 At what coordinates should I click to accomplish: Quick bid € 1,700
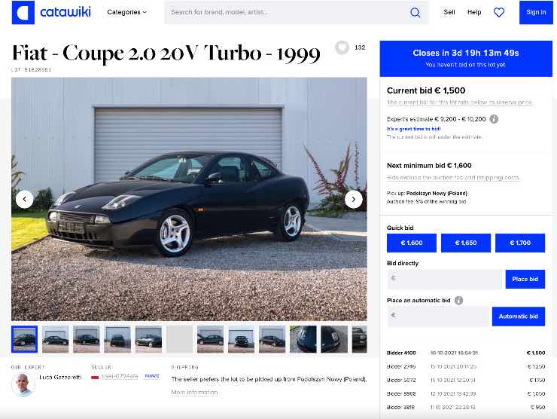519,243
